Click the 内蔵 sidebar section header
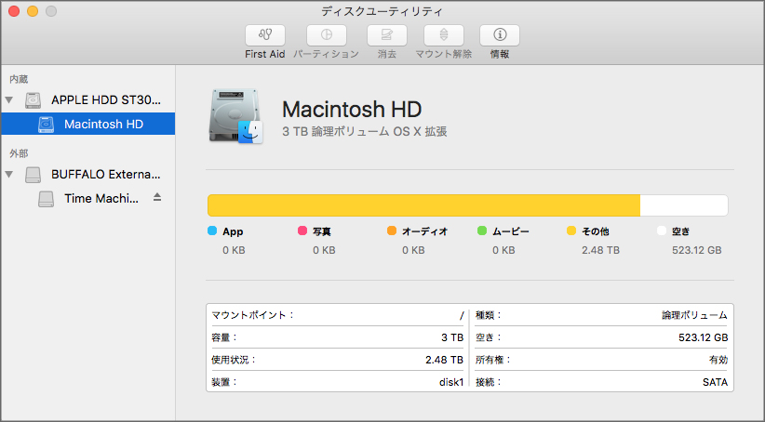Viewport: 765px width, 422px height. [19, 79]
